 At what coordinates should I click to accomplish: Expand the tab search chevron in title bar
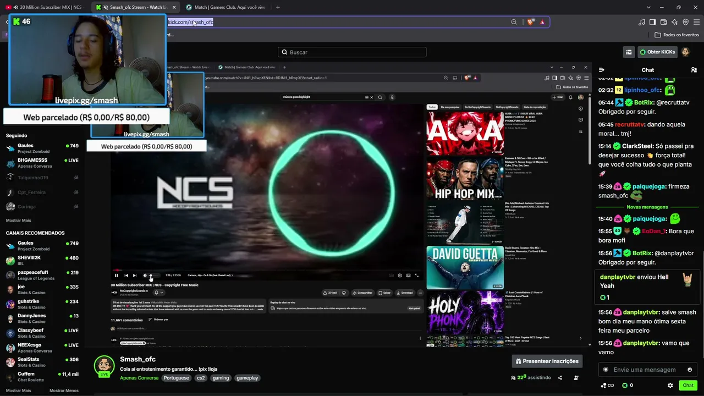(x=648, y=7)
